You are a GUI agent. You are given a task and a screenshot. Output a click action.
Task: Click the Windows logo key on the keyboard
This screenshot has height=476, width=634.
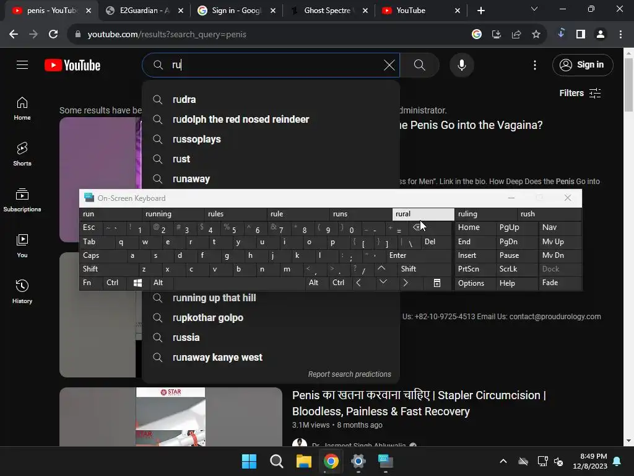tap(137, 283)
